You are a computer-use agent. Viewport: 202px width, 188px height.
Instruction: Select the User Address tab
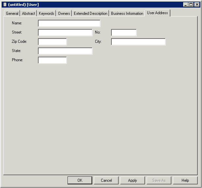(x=157, y=13)
